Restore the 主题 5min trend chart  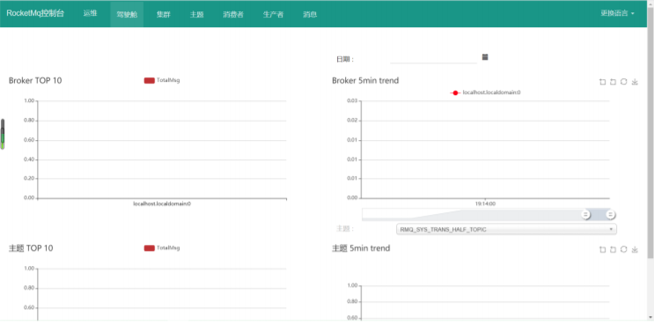click(x=623, y=249)
